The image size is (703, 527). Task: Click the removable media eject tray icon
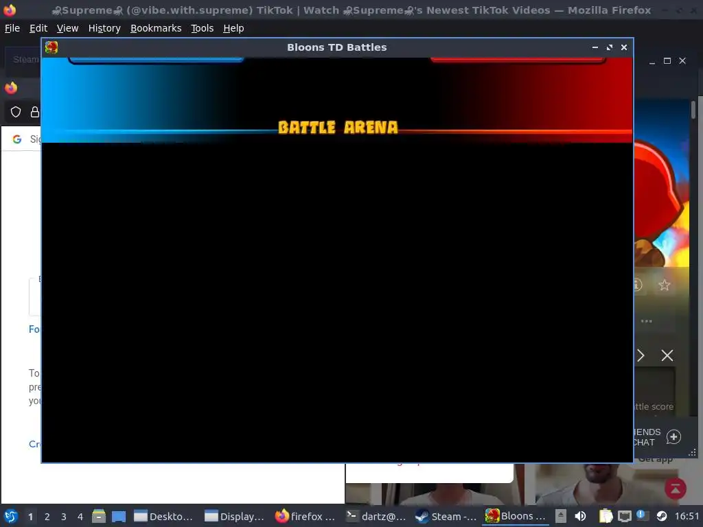pos(560,516)
